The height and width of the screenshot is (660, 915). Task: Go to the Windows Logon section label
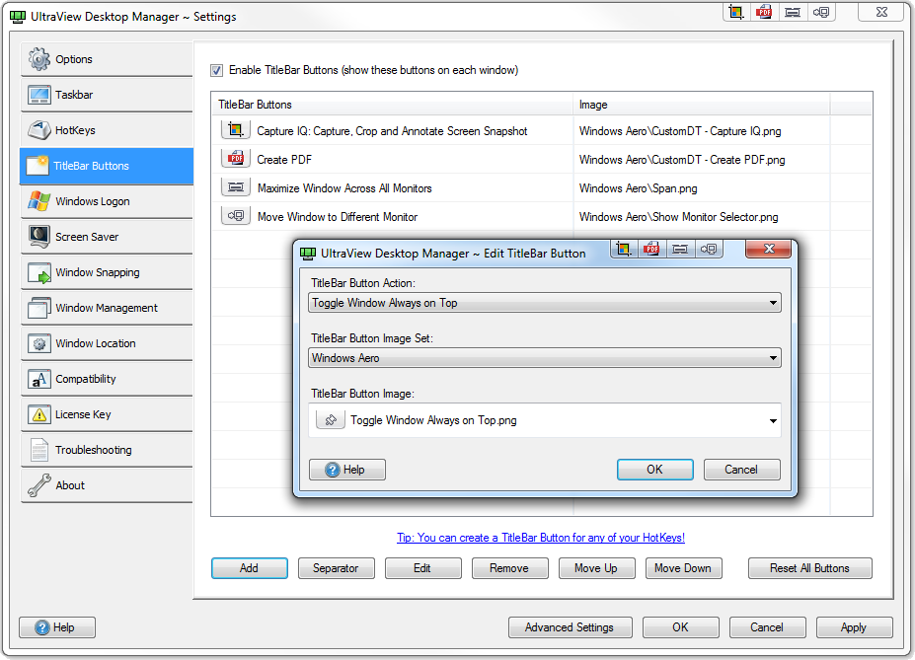tap(93, 201)
